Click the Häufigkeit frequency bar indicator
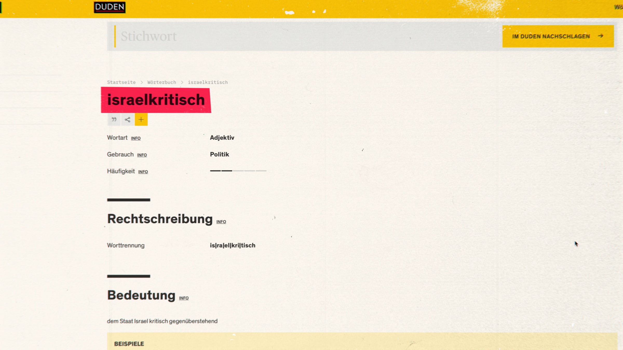This screenshot has height=350, width=623. point(238,171)
